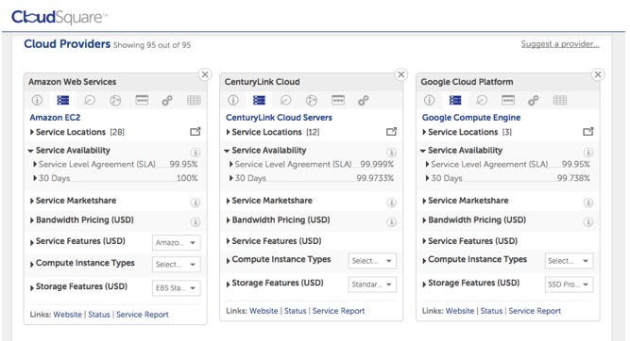630x341 pixels.
Task: Open the CenturyLink Cloud Servers link
Action: (279, 118)
